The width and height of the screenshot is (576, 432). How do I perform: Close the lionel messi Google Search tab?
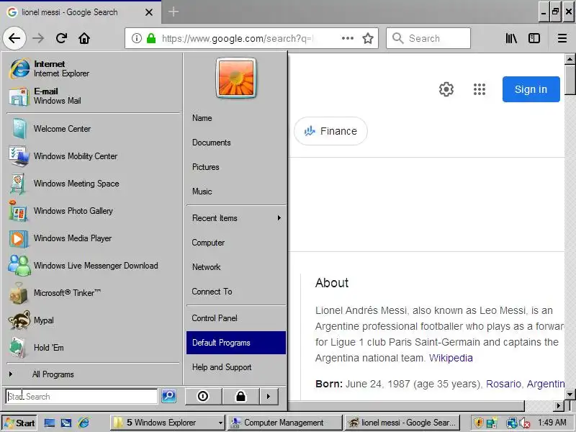click(149, 12)
